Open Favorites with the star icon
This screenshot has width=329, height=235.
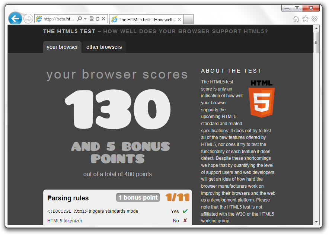click(305, 19)
